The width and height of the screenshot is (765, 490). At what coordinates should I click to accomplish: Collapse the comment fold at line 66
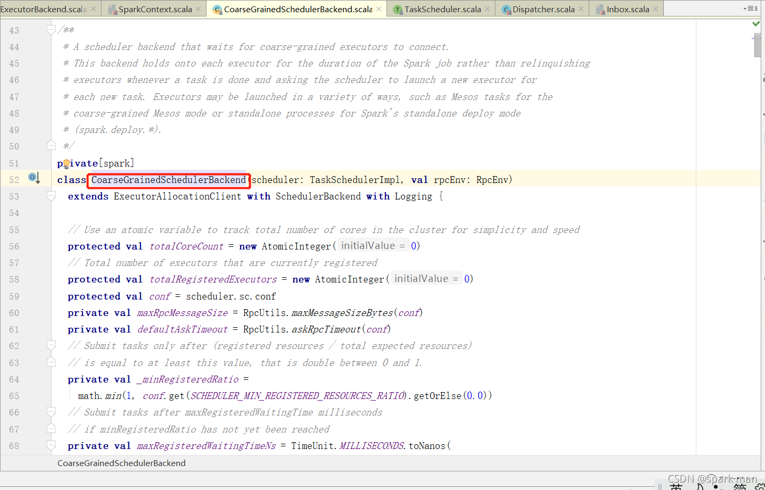(51, 412)
